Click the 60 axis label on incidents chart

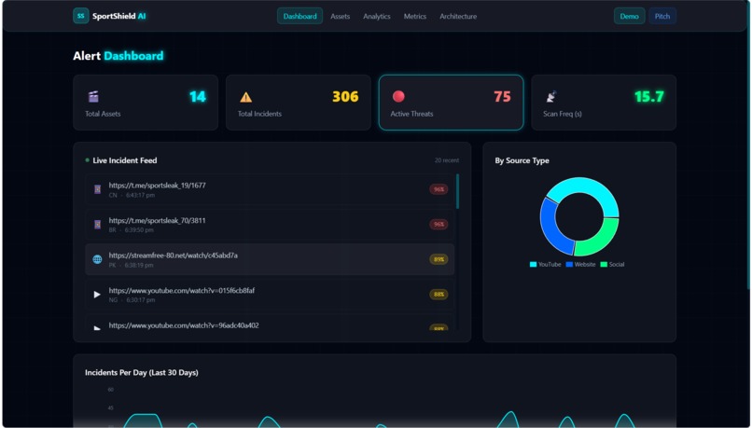pos(111,390)
